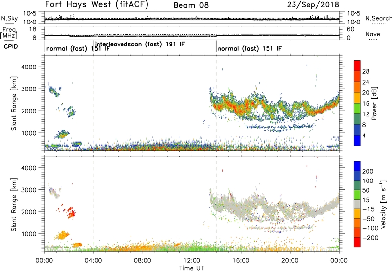Viewport: 392px width, 271px height.
Task: Click the 'N.Sky' legend label
Action: coord(9,18)
